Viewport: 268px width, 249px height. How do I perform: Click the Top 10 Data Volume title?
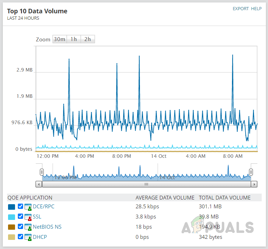click(x=37, y=11)
